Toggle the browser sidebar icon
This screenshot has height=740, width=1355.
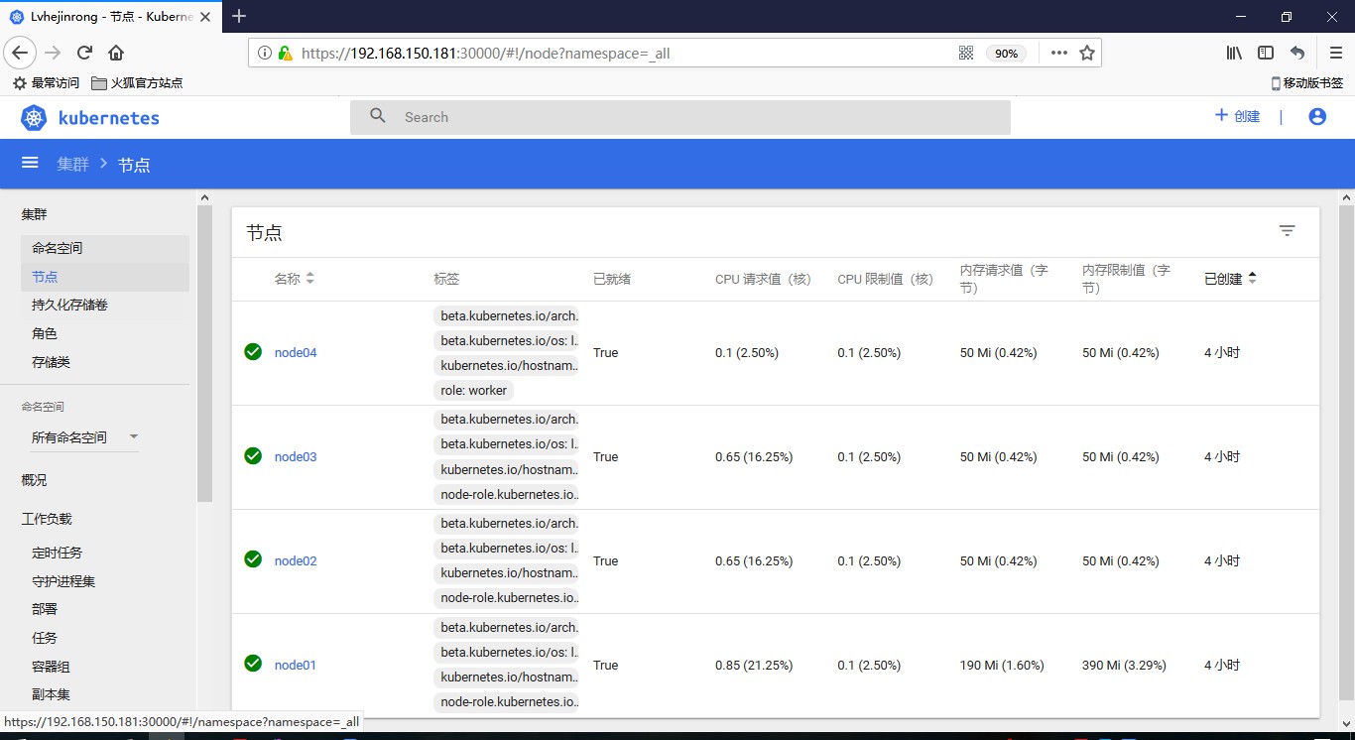[x=1266, y=53]
